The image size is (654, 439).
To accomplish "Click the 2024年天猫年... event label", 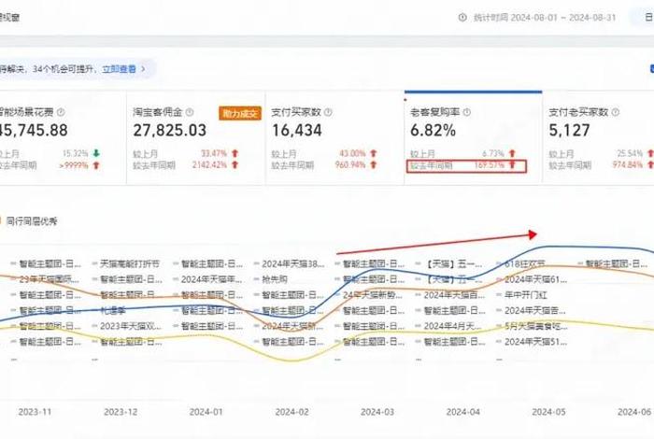I will 211,279.
